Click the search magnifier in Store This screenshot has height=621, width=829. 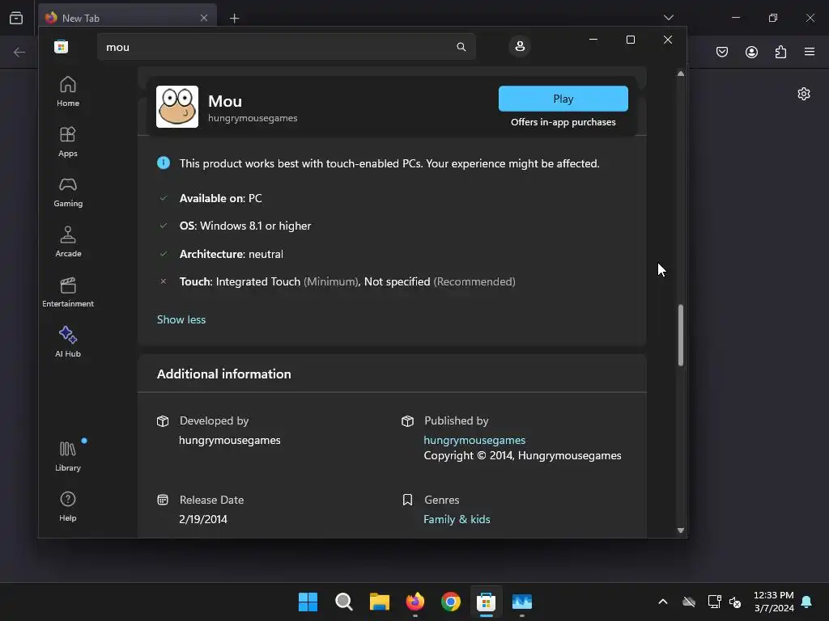[461, 47]
